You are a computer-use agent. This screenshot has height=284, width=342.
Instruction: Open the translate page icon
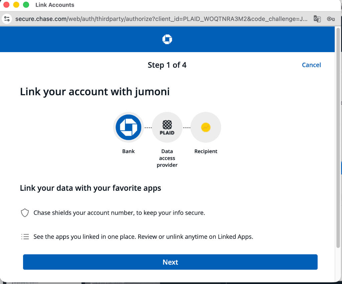(x=317, y=19)
